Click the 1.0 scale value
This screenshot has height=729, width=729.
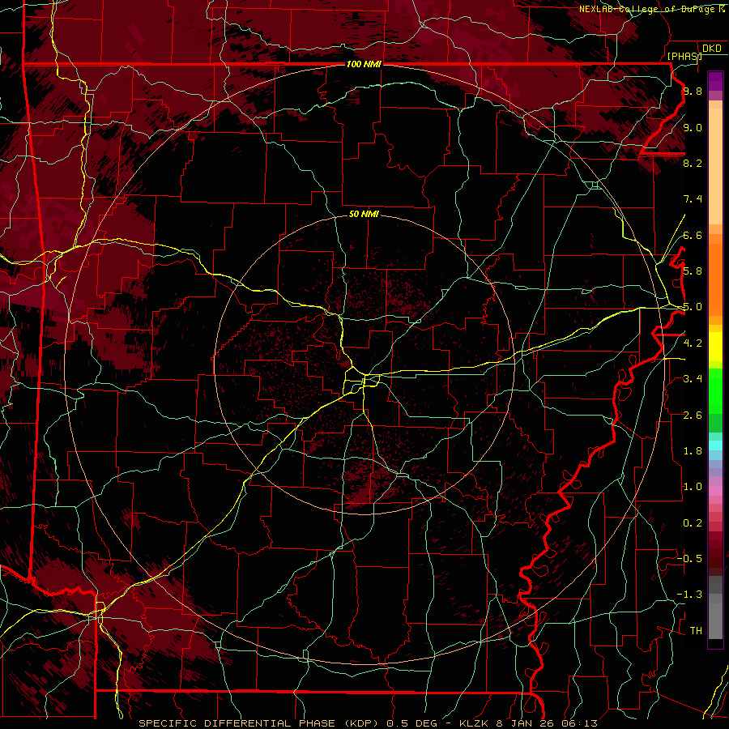[x=693, y=487]
